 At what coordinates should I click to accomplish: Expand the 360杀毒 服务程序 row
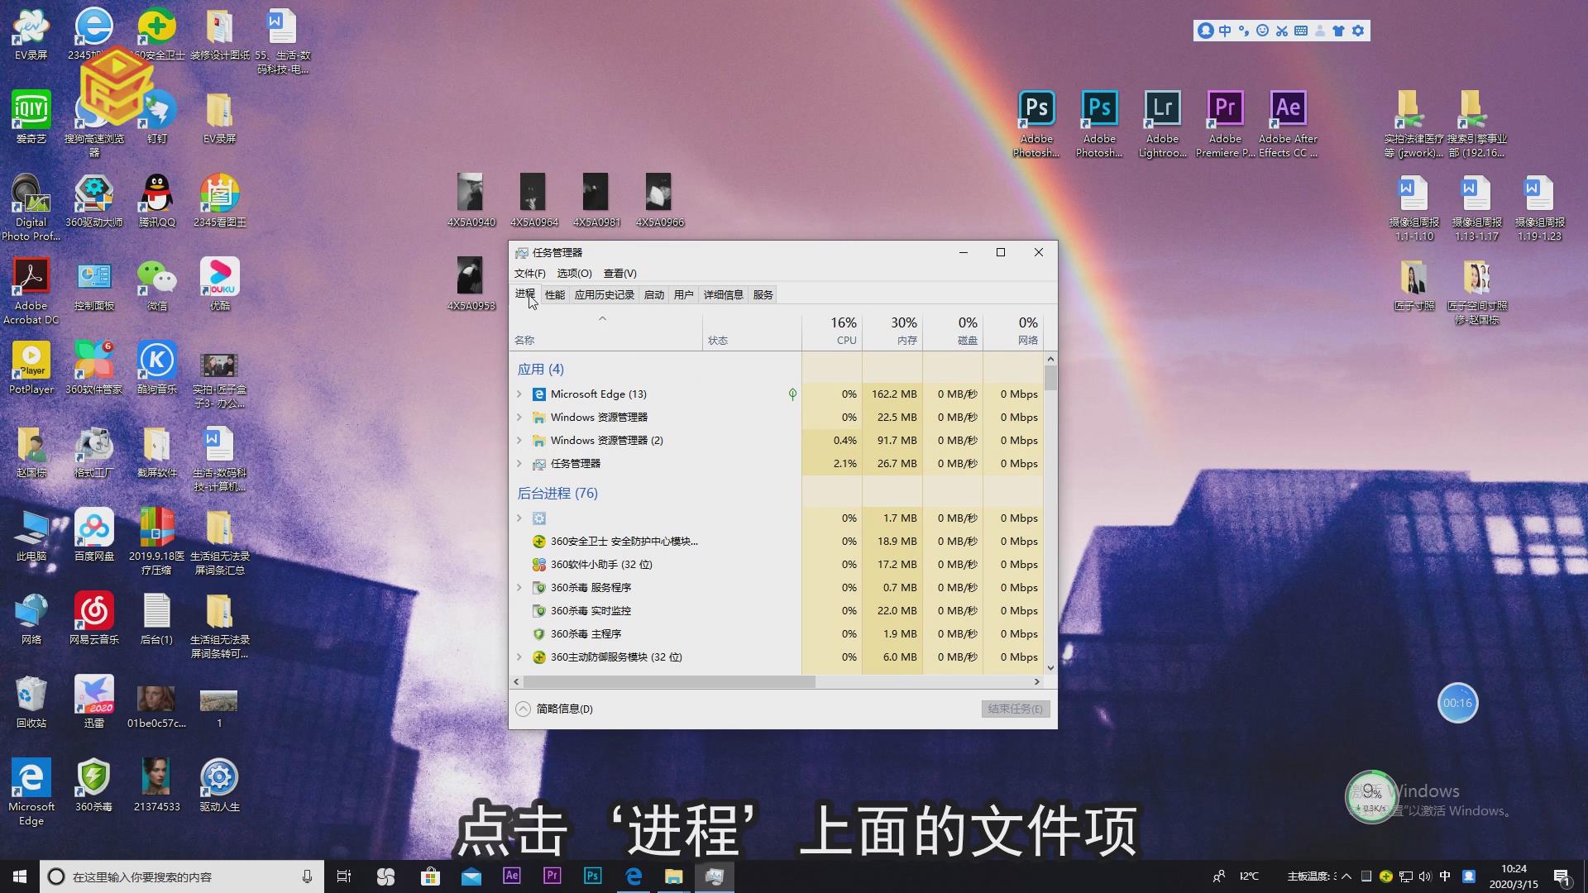point(519,588)
